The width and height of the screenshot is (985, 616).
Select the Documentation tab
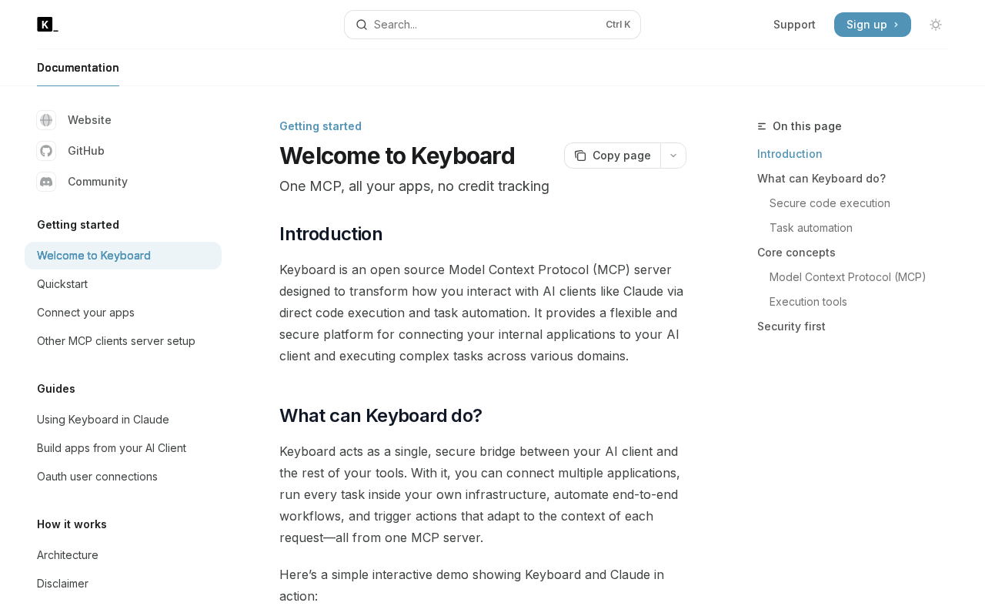(x=78, y=68)
